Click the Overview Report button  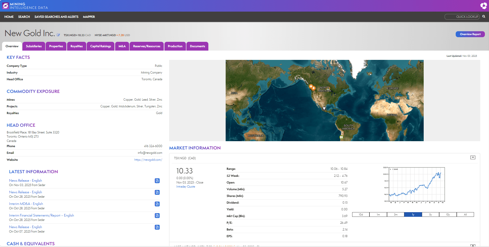pyautogui.click(x=470, y=34)
